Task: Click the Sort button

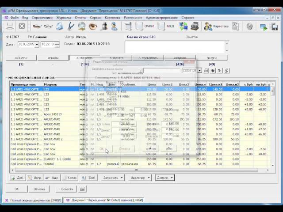Action: click(88, 178)
